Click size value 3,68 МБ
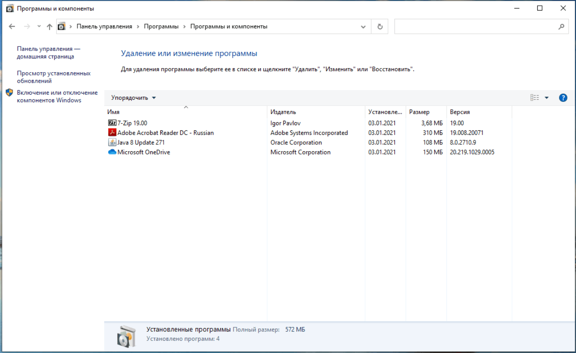 tap(432, 123)
